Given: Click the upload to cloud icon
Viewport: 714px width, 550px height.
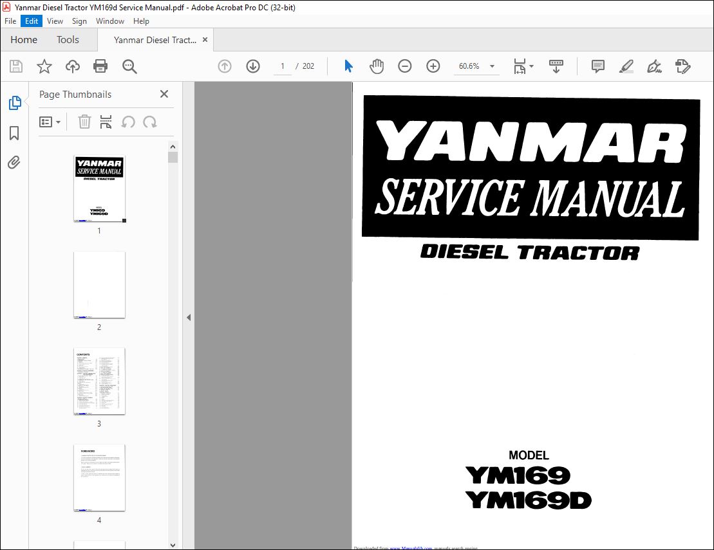Looking at the screenshot, I should click(72, 66).
